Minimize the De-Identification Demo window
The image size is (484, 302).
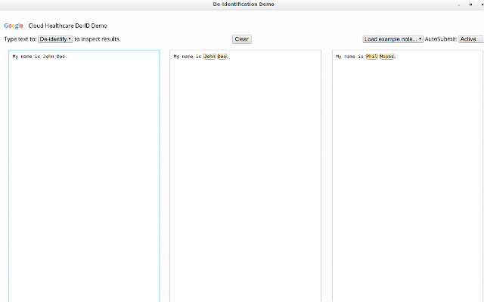point(459,5)
